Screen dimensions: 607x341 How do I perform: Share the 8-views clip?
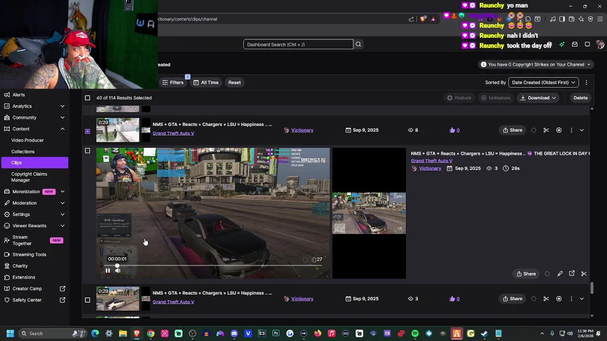[513, 130]
